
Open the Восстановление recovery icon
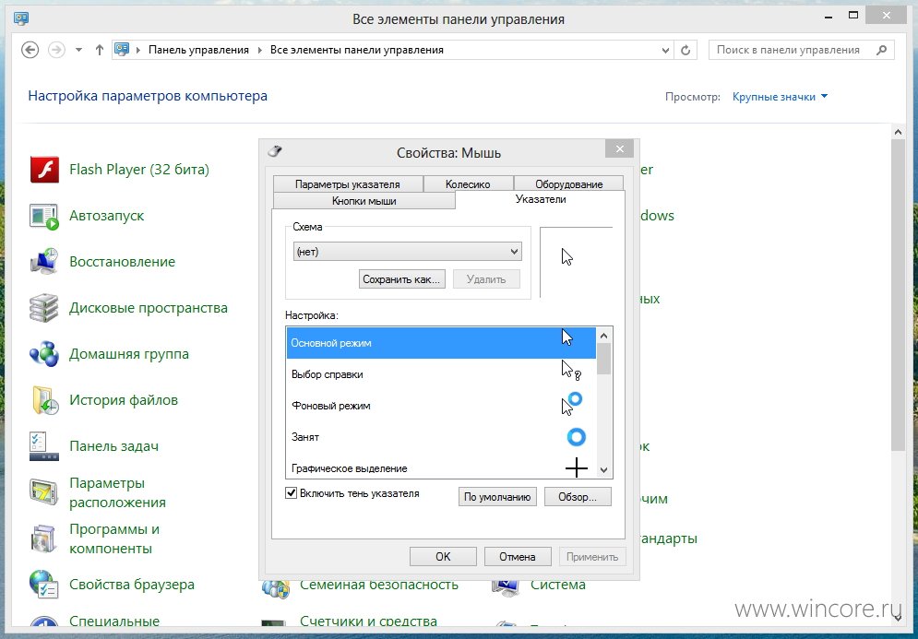[x=44, y=262]
